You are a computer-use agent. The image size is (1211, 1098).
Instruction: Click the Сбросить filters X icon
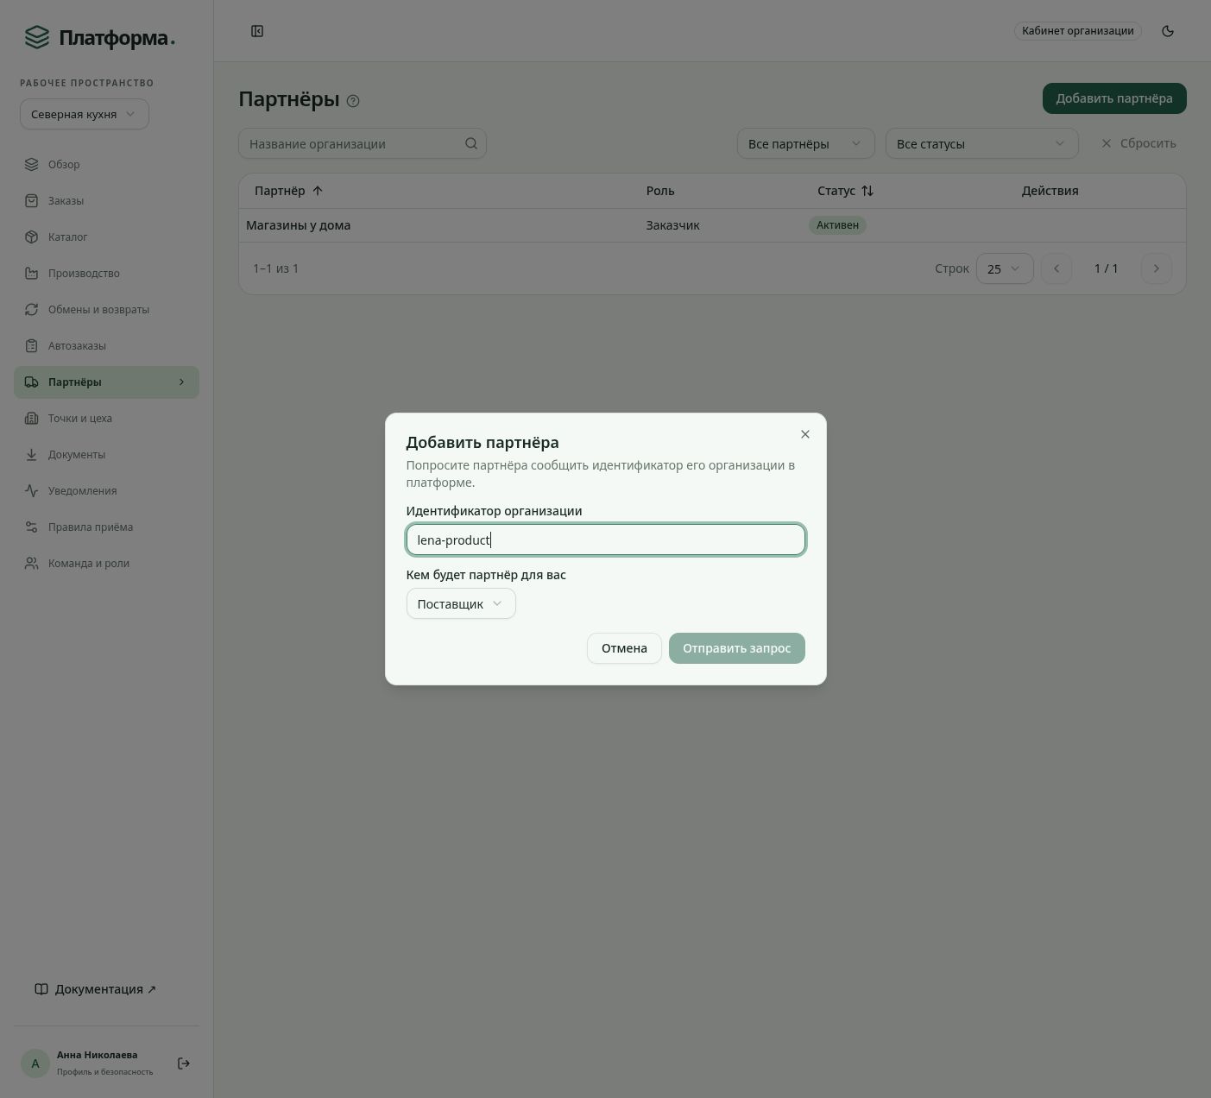pos(1107,143)
